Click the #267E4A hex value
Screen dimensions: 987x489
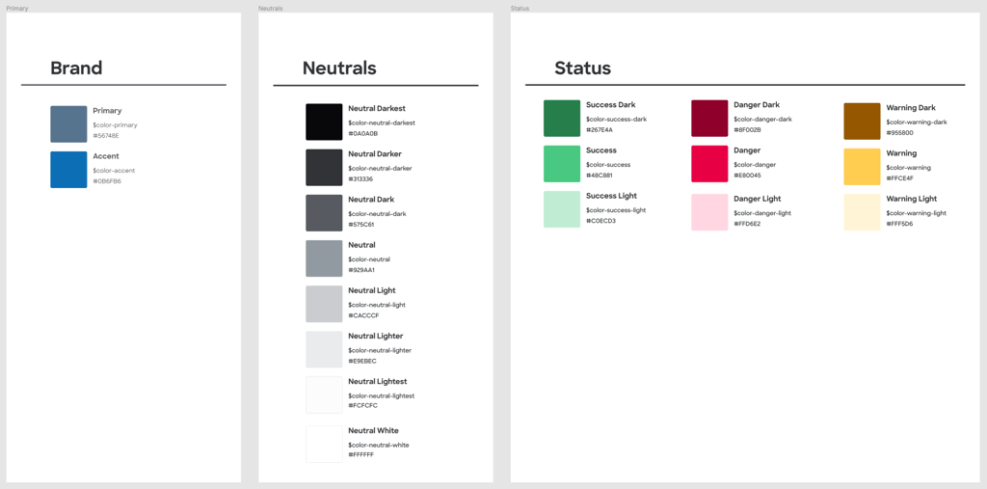pyautogui.click(x=600, y=130)
